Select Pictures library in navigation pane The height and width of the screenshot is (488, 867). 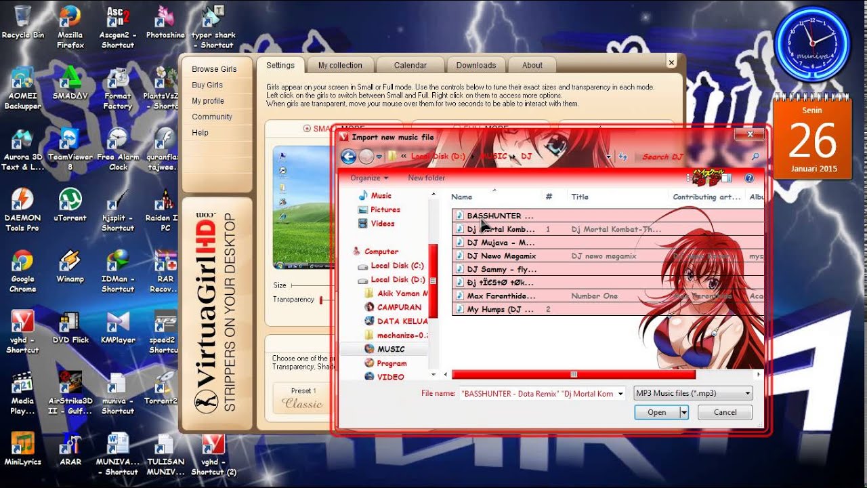tap(385, 209)
